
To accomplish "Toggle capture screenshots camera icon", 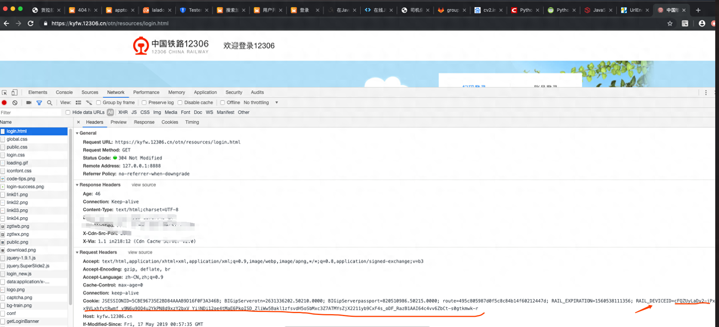I will 29,103.
